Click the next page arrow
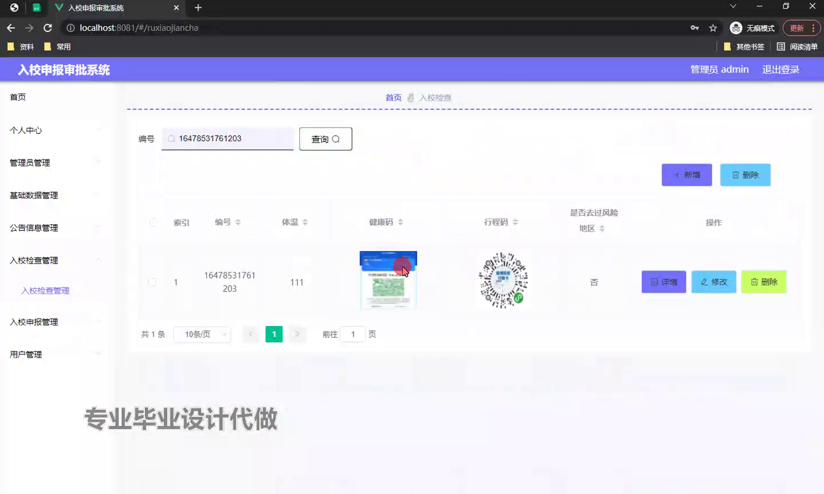824x494 pixels. (297, 334)
